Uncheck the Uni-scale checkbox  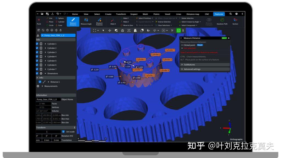coord(63,132)
